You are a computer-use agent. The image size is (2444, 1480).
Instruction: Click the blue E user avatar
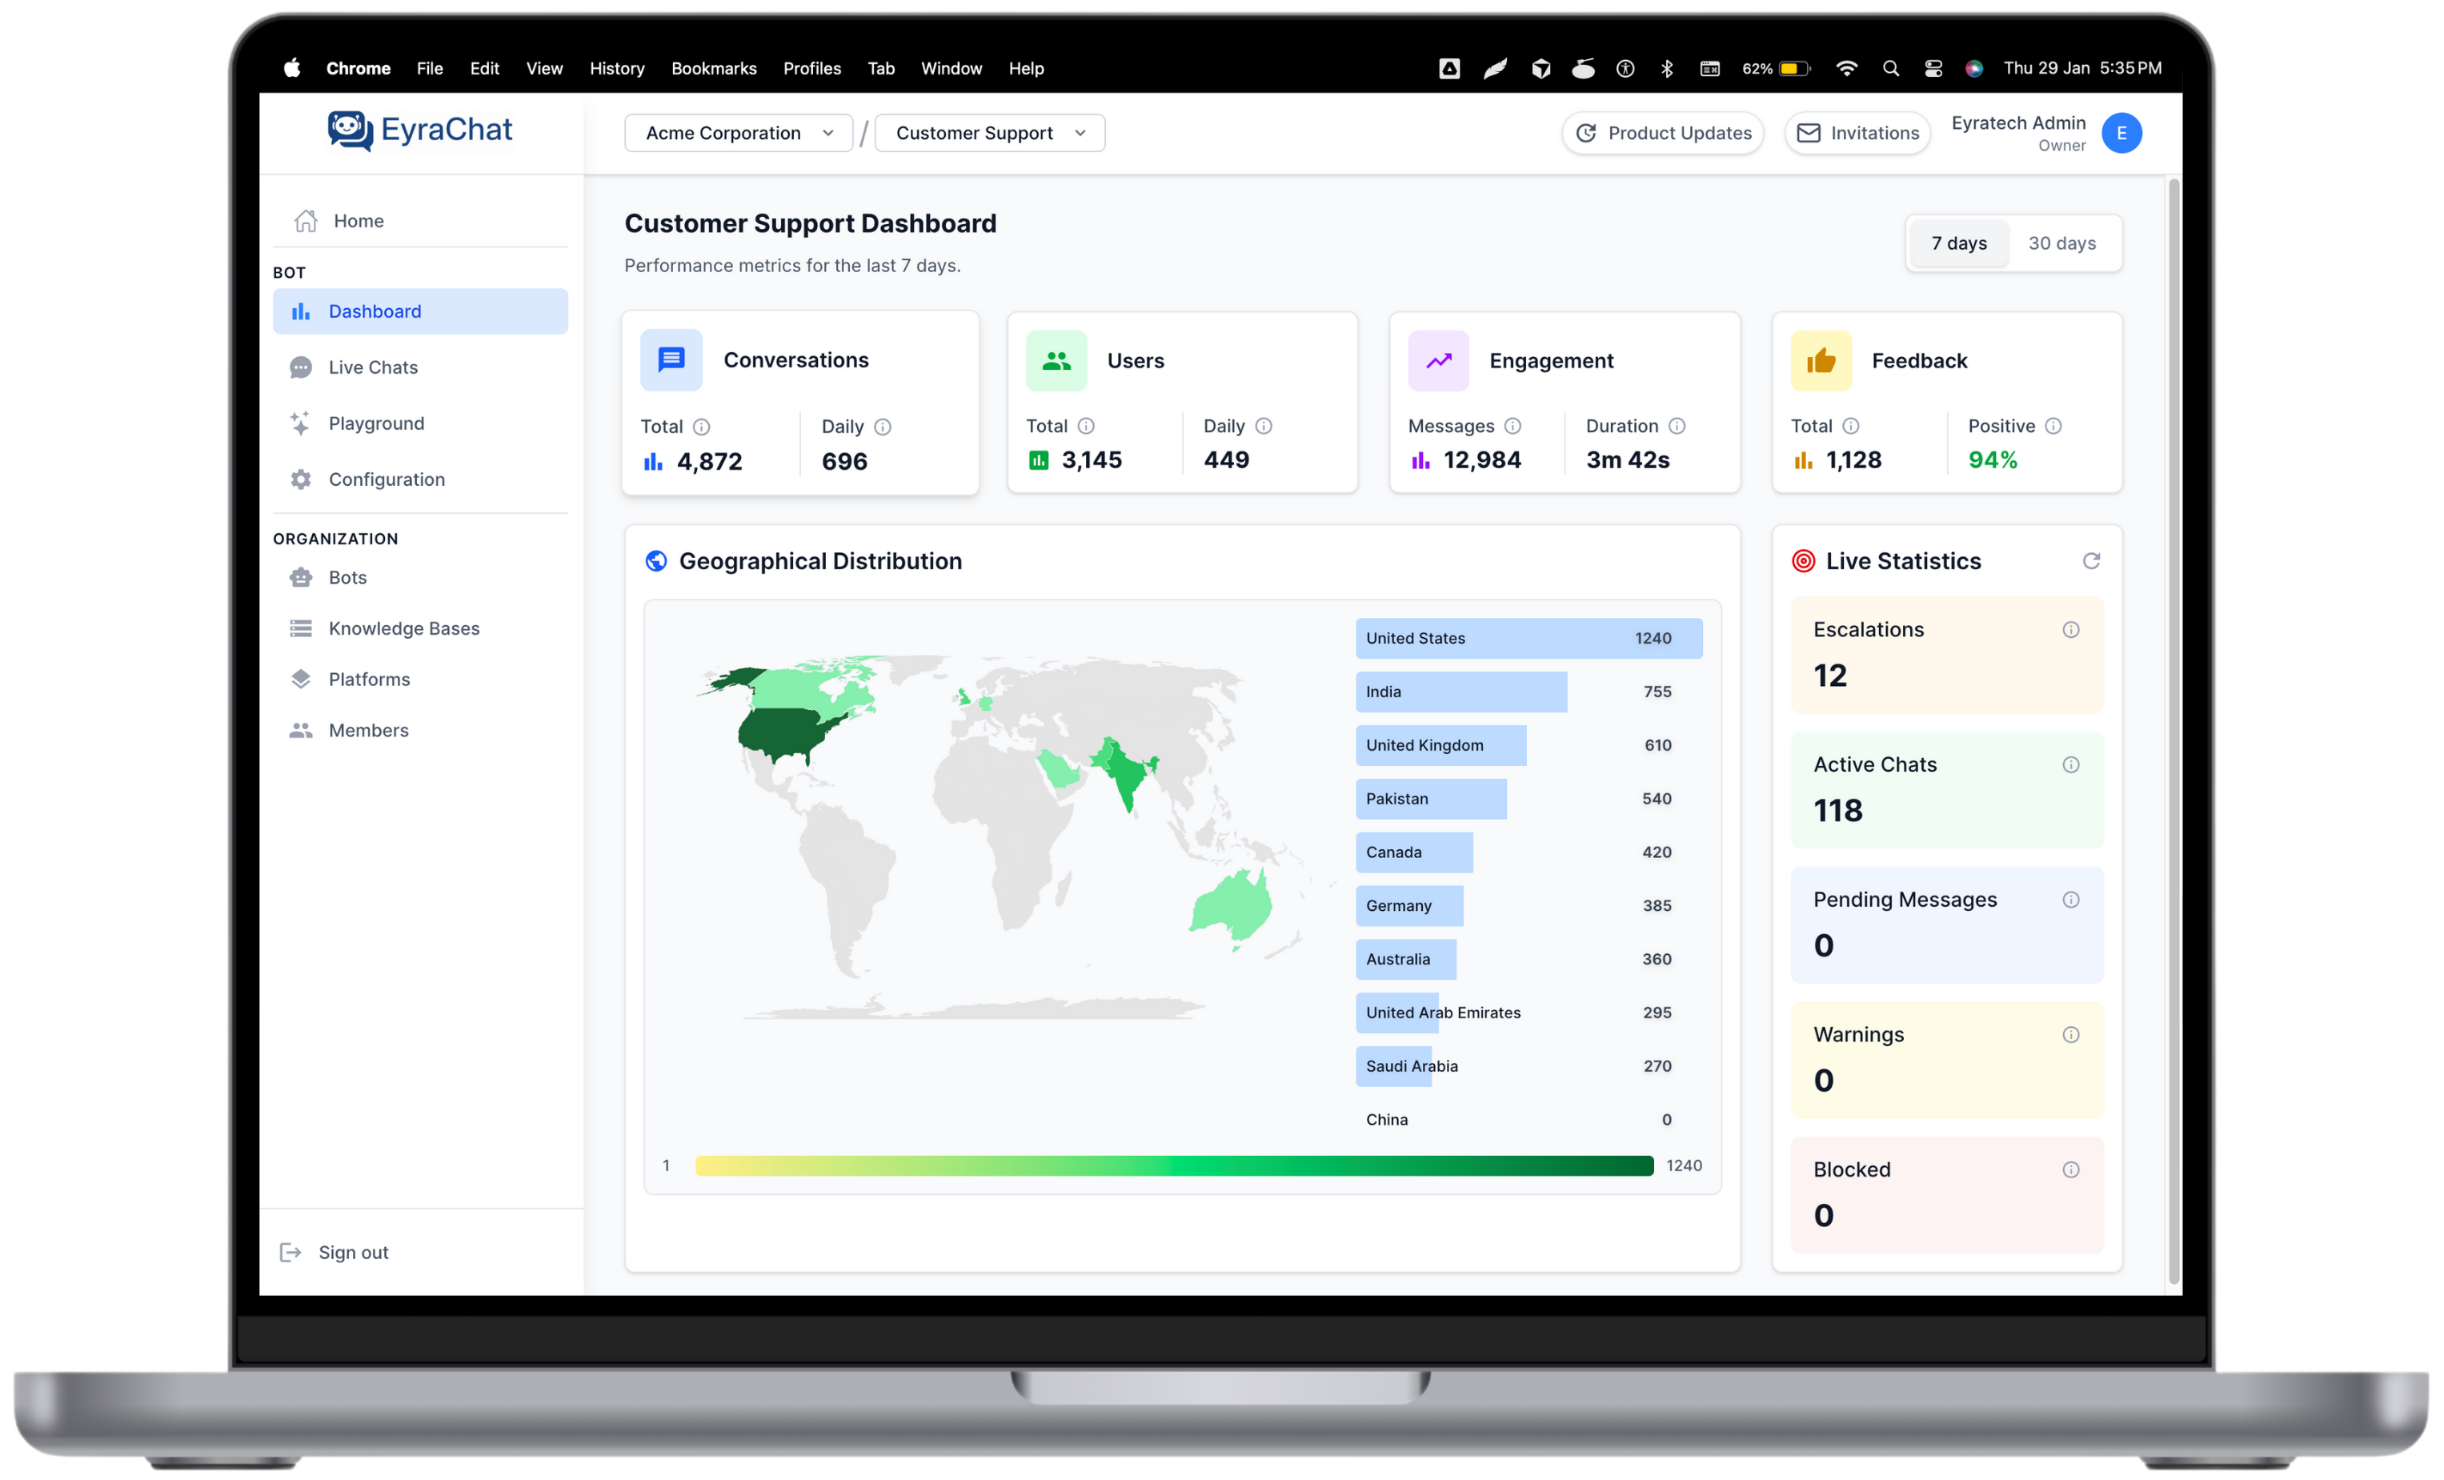pyautogui.click(x=2121, y=133)
